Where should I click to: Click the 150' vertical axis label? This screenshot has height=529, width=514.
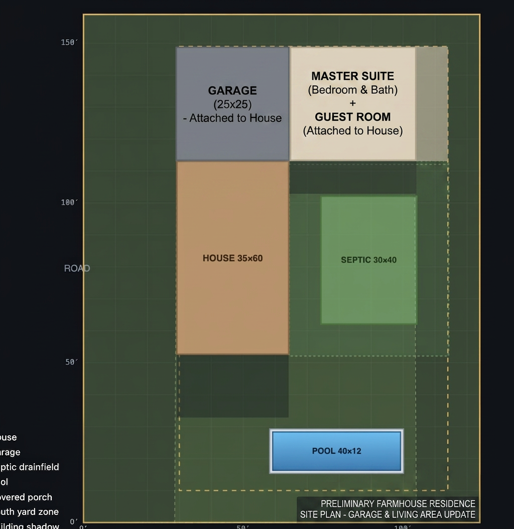(x=69, y=42)
